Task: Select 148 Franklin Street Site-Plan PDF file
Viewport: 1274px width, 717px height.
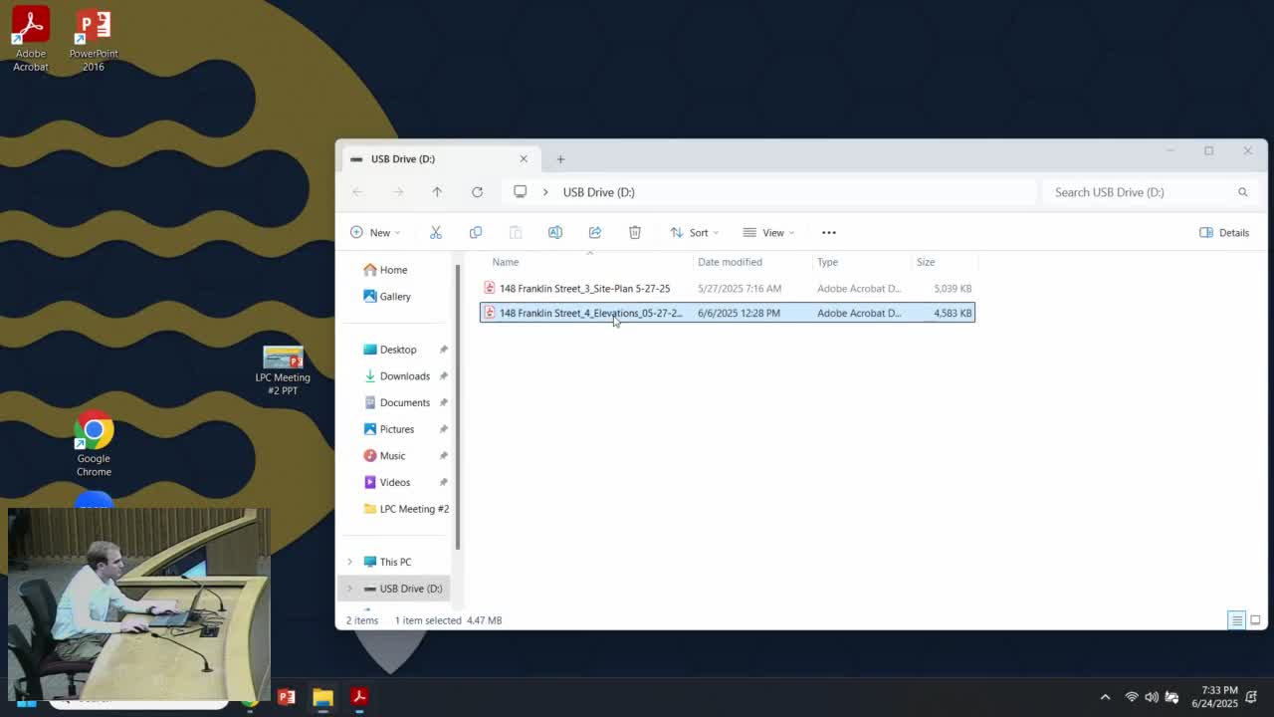Action: [584, 288]
